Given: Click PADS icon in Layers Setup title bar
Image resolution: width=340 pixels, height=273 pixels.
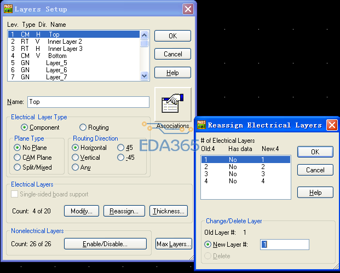Looking at the screenshot, I should pos(8,9).
